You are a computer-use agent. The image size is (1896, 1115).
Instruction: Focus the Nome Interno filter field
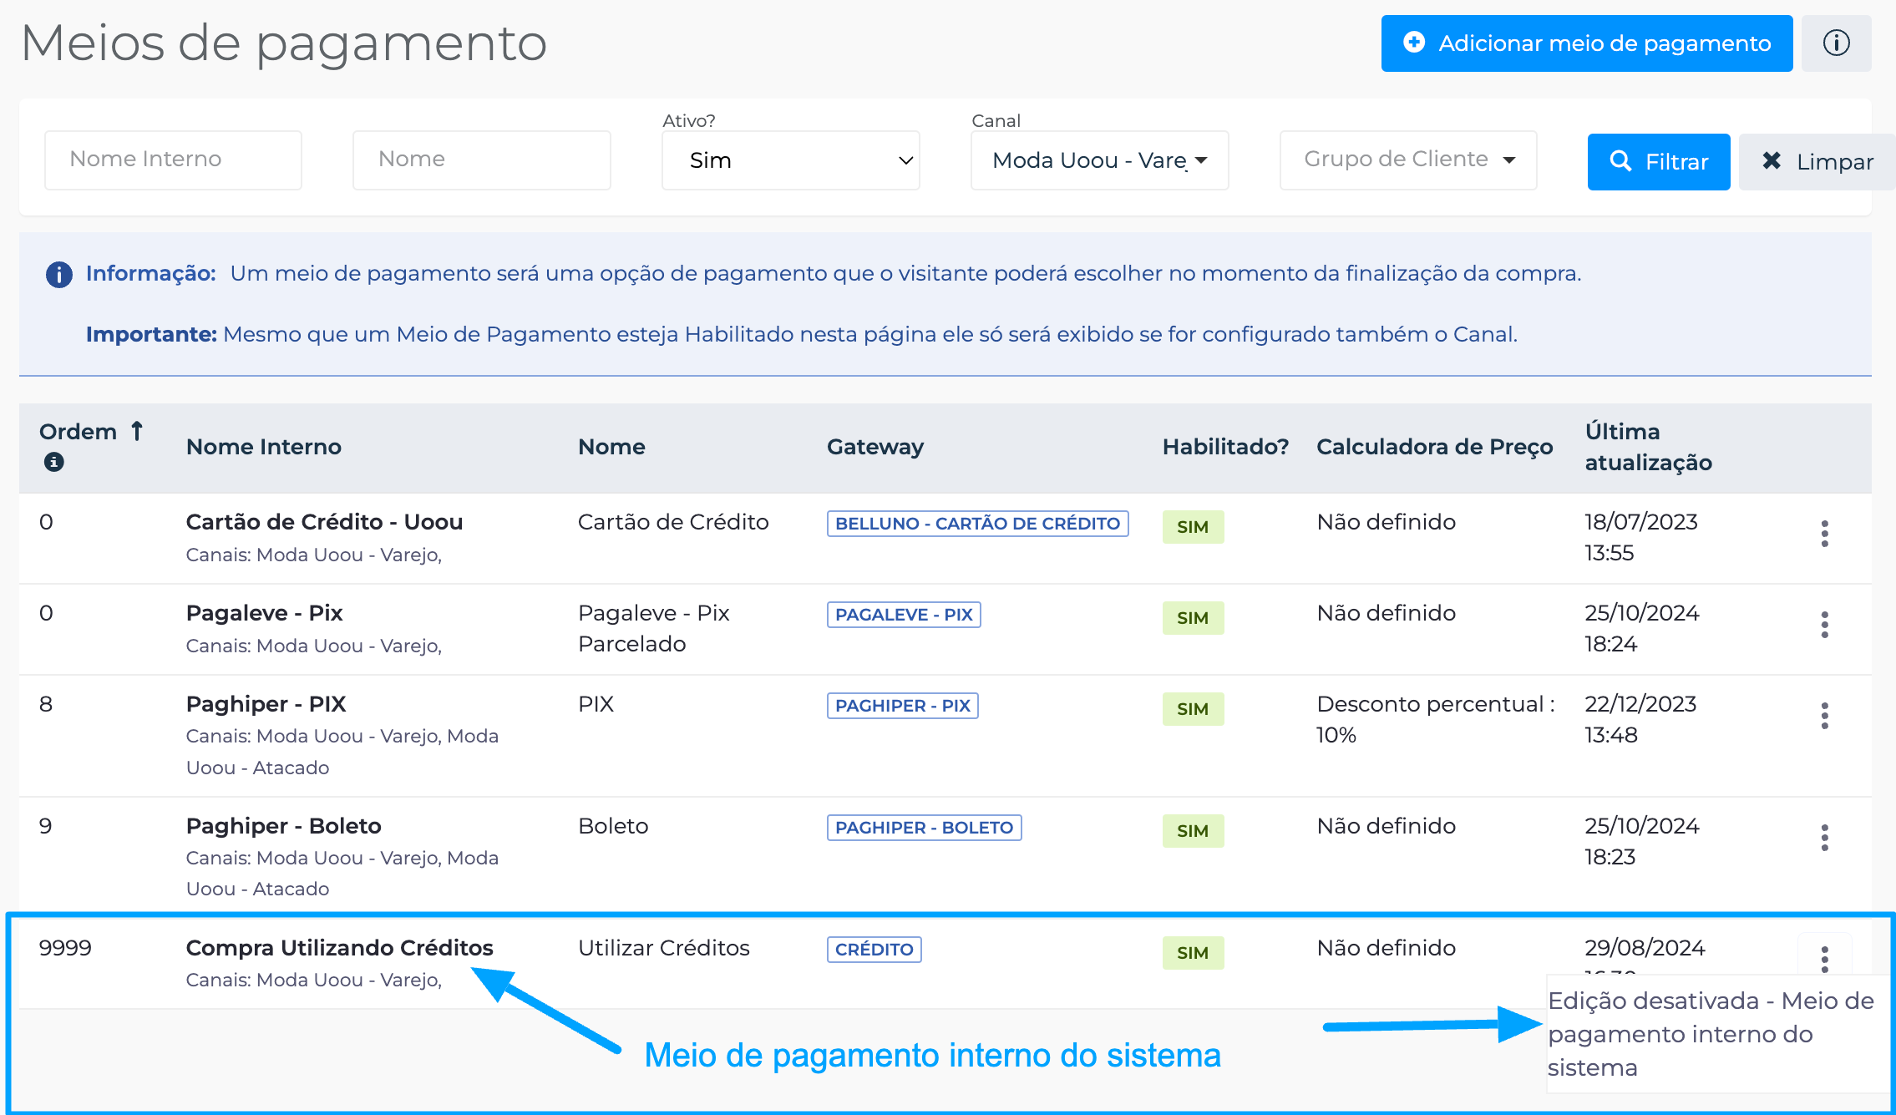173,160
